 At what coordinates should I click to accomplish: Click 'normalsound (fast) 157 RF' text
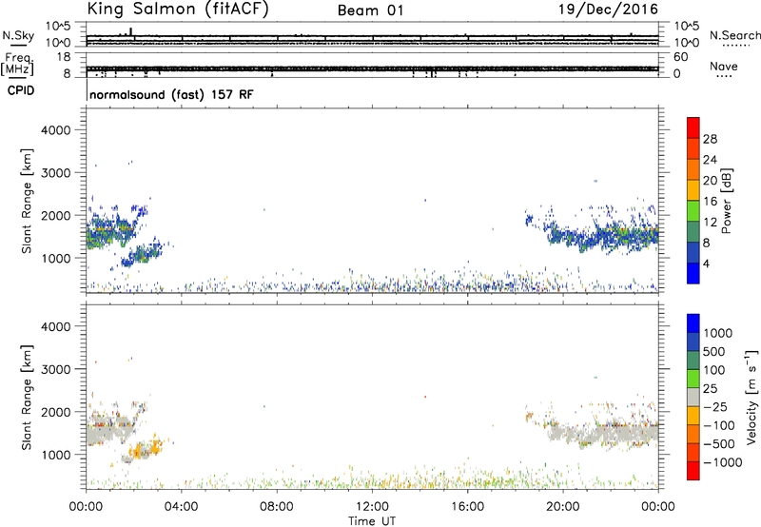click(171, 94)
